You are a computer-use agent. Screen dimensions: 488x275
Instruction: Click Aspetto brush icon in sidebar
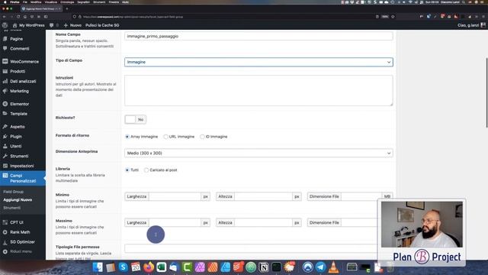pos(5,127)
